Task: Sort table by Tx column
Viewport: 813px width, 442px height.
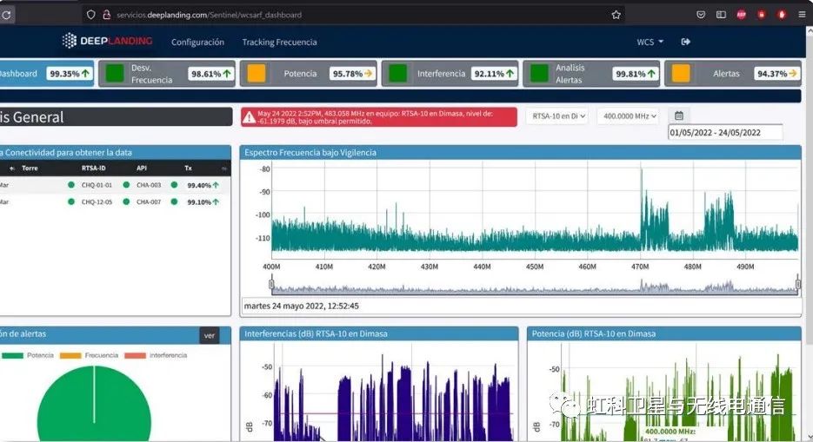Action: pos(188,168)
